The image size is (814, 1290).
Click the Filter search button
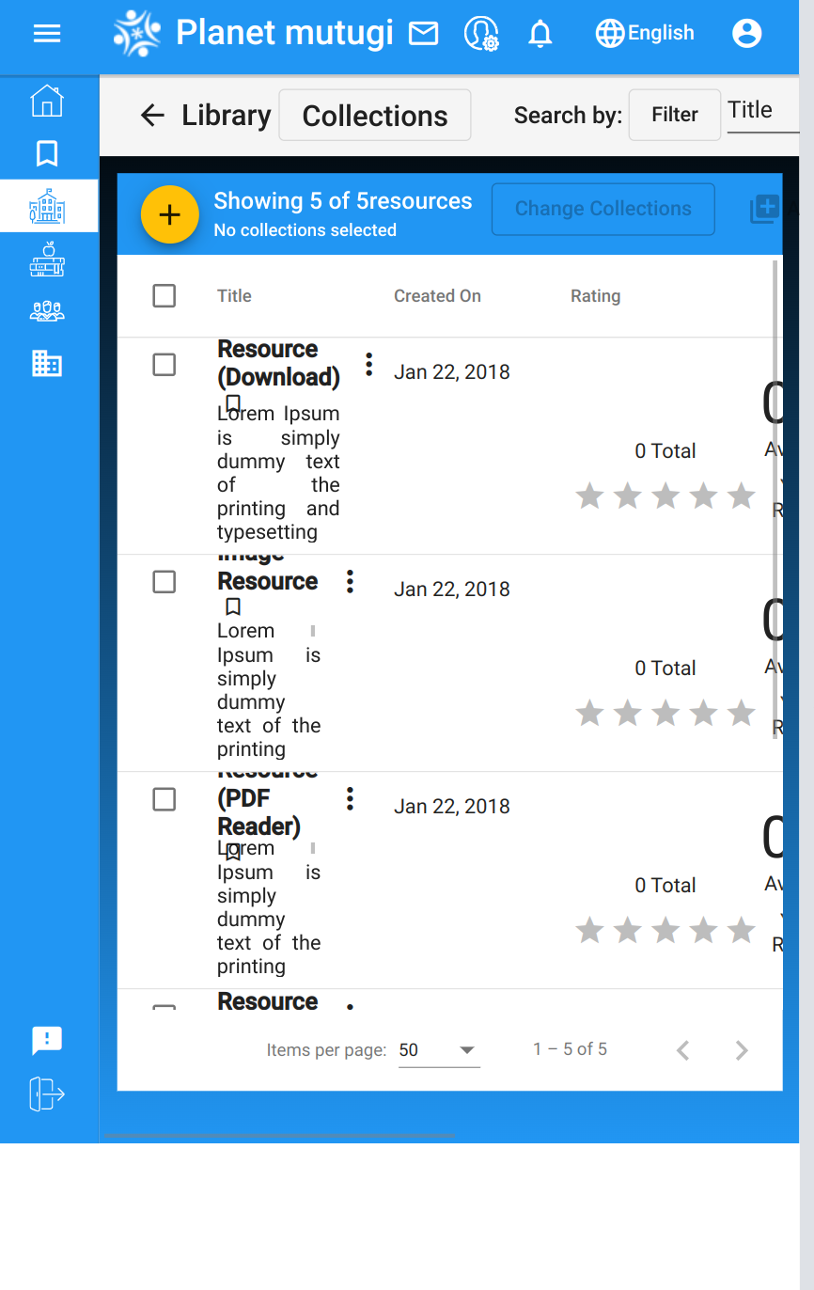point(674,114)
